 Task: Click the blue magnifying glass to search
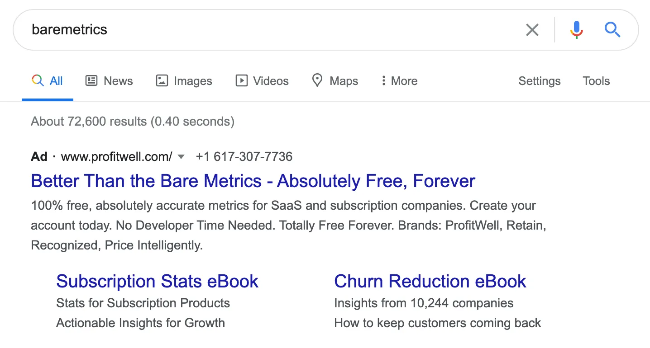612,29
